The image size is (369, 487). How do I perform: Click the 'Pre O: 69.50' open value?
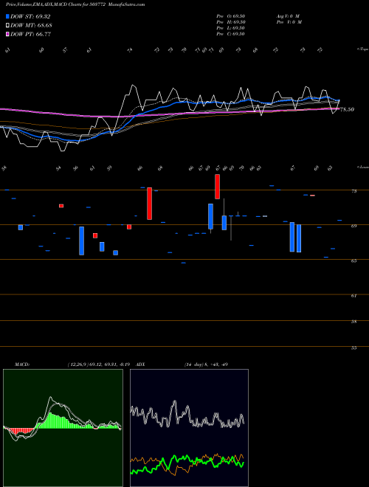point(231,16)
